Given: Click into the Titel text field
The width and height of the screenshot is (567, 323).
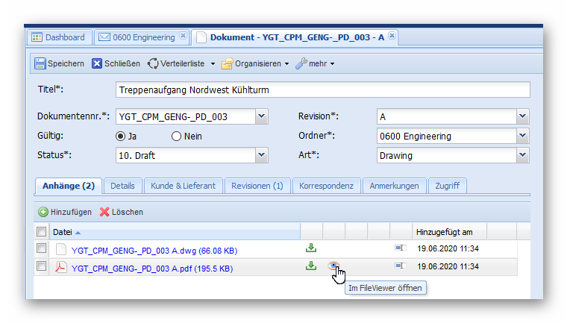Looking at the screenshot, I should pos(322,90).
